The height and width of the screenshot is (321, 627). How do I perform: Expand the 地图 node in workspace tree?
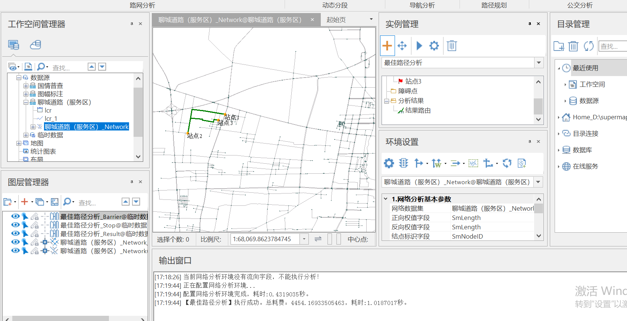[x=19, y=143]
